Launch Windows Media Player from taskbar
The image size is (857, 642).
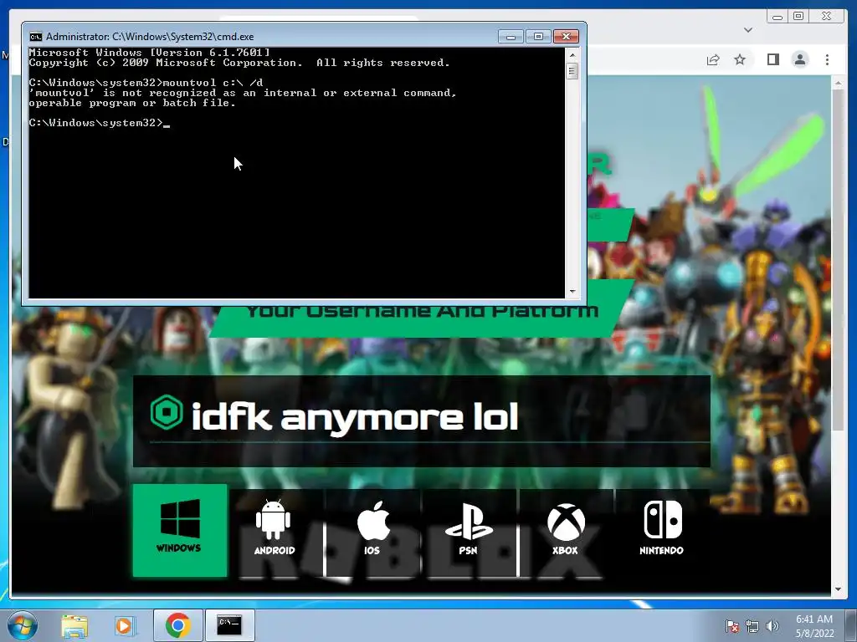125,625
